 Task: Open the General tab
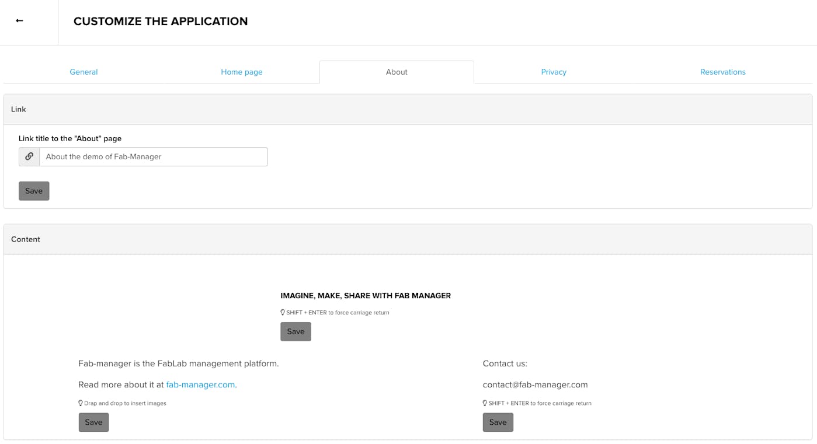click(x=84, y=72)
